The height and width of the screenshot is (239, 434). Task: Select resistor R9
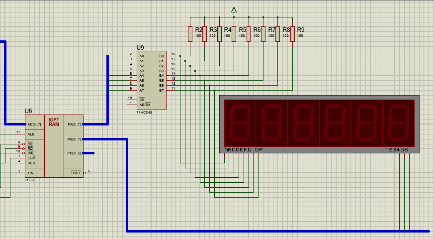click(x=293, y=34)
